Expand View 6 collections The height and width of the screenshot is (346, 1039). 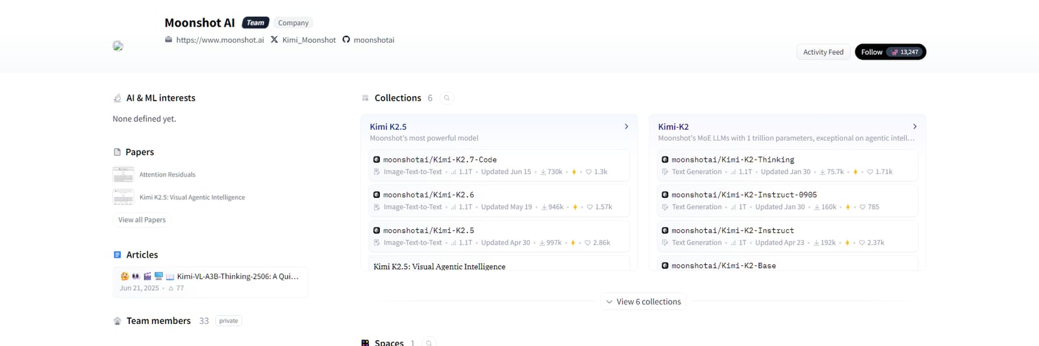(x=644, y=302)
